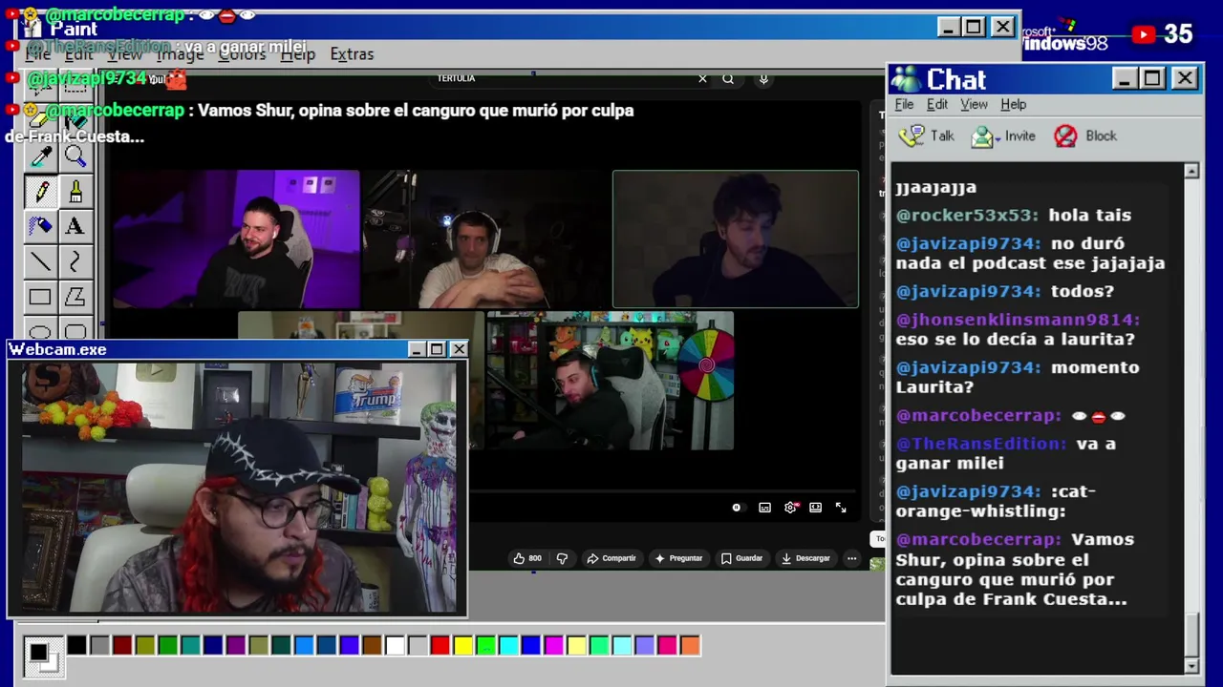Click the foreground/background color indicator
The image size is (1223, 687).
click(43, 656)
